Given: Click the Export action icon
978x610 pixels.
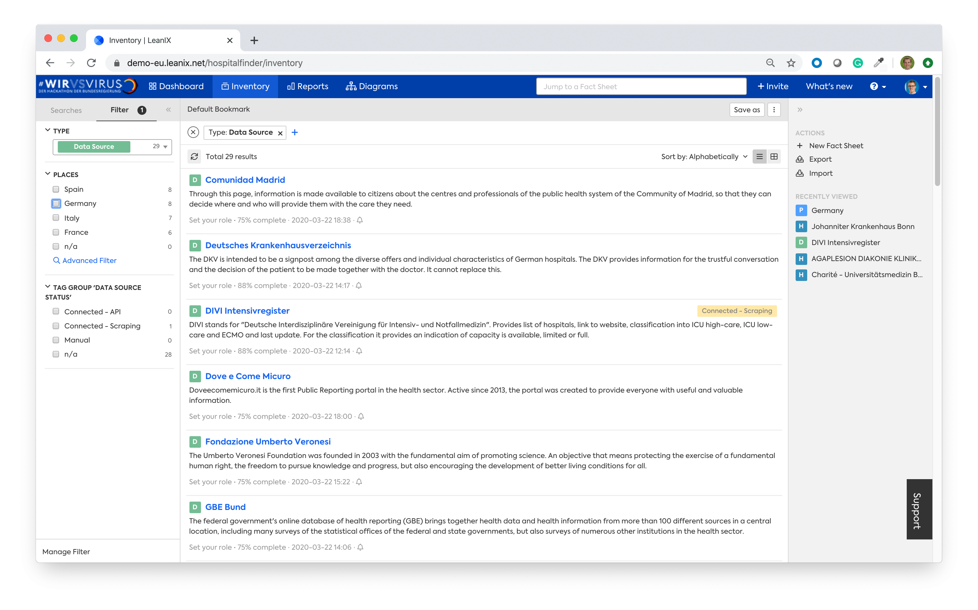Looking at the screenshot, I should click(799, 159).
